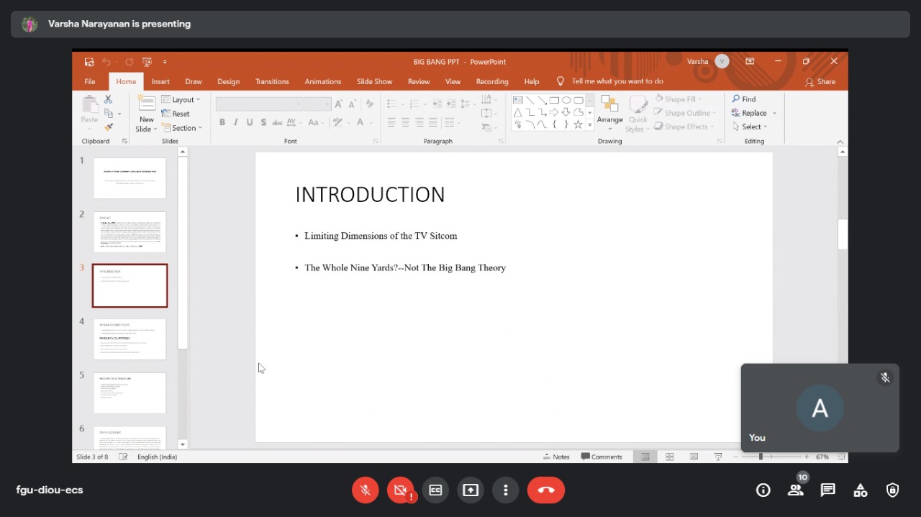Open Slide Sorter view in status bar
921x517 pixels.
coord(670,457)
